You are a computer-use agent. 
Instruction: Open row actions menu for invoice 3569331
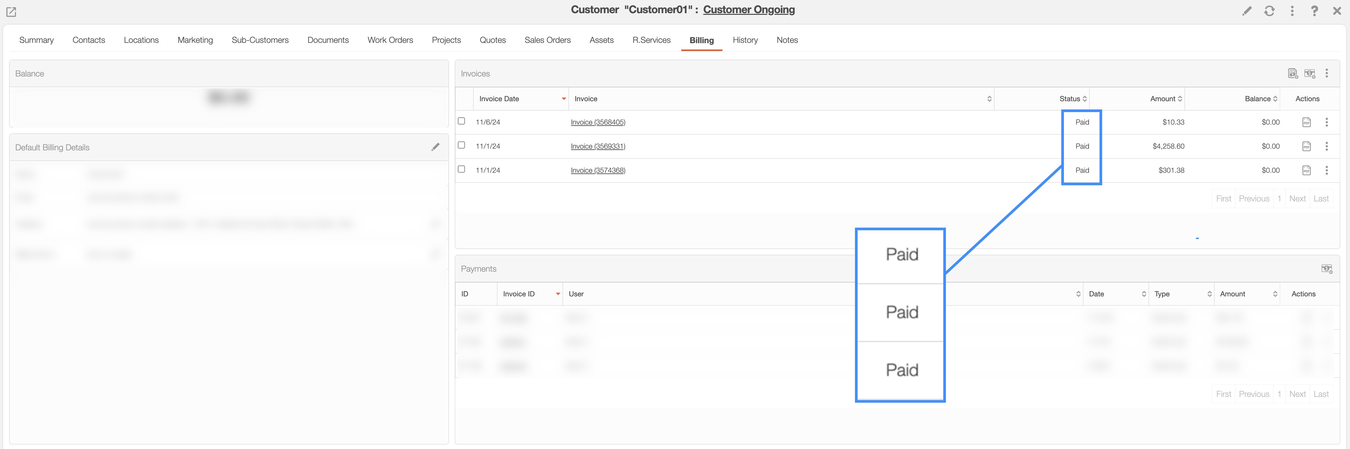[x=1326, y=146]
